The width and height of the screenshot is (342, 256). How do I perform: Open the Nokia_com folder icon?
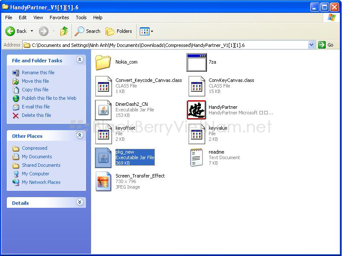(103, 62)
